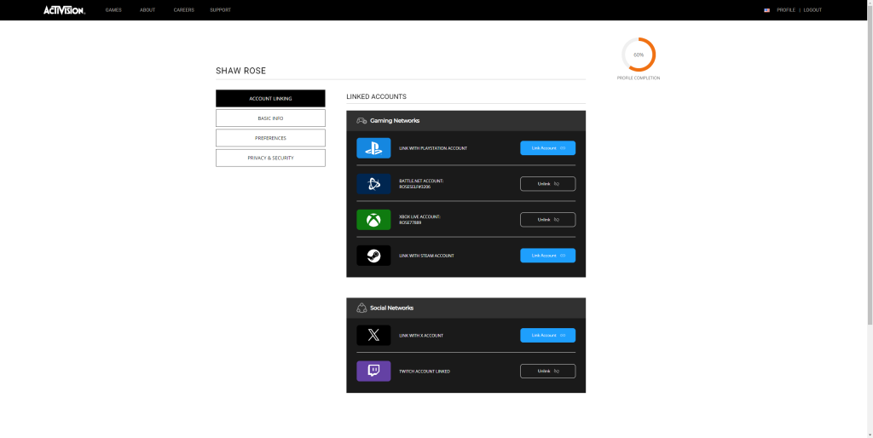This screenshot has height=438, width=873.
Task: Click the Xbox Live account ROSE77889 text
Action: point(410,222)
